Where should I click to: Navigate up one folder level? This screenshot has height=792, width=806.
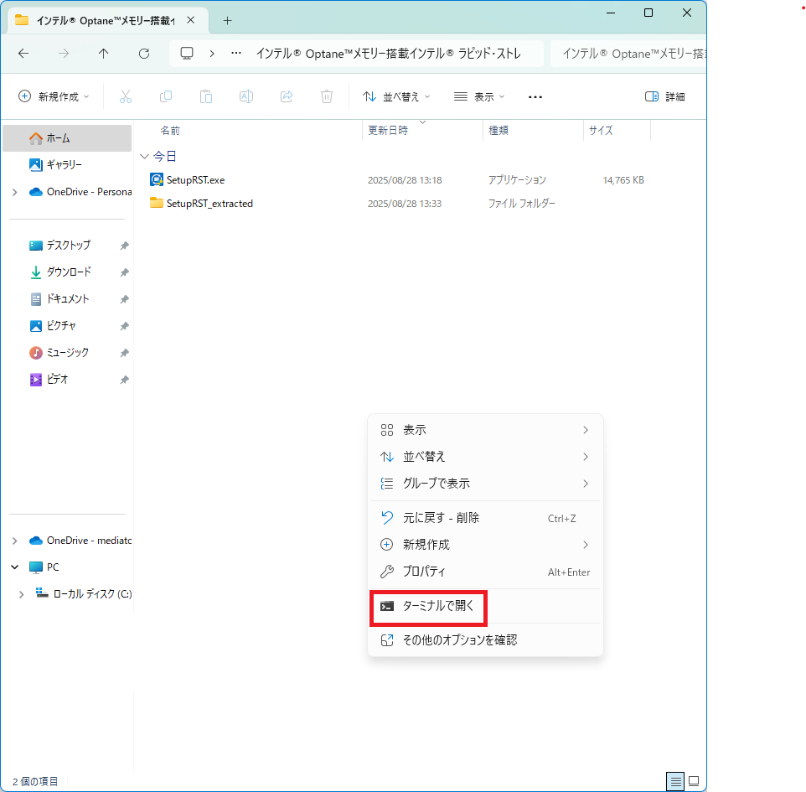(x=104, y=54)
